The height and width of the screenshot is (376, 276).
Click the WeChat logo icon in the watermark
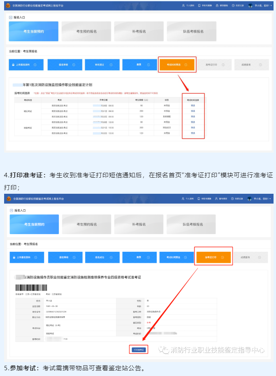point(165,350)
